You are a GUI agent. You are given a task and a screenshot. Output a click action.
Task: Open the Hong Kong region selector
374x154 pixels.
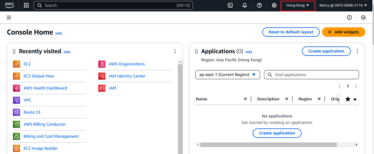298,5
